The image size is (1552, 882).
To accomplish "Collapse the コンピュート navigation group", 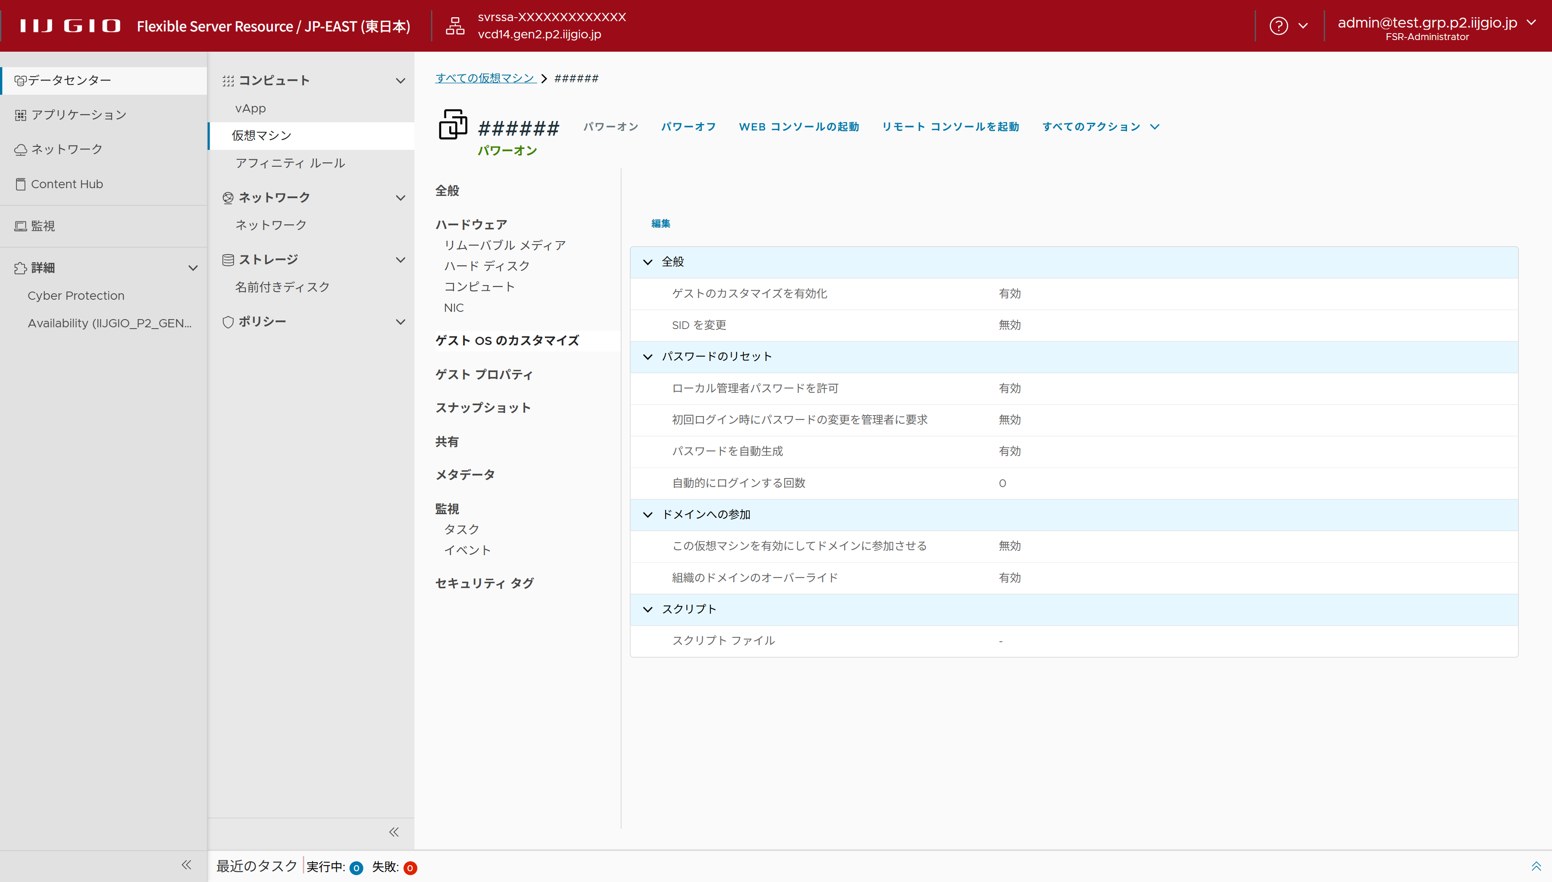I will 400,81.
